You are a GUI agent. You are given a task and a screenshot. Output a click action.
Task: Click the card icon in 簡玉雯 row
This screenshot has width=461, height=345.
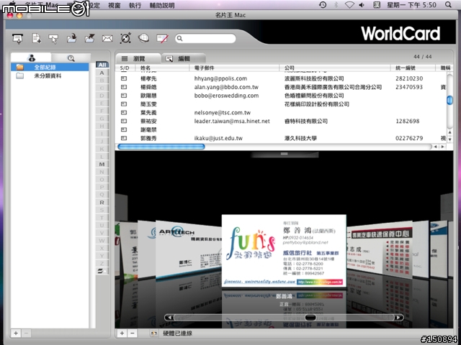pos(124,103)
